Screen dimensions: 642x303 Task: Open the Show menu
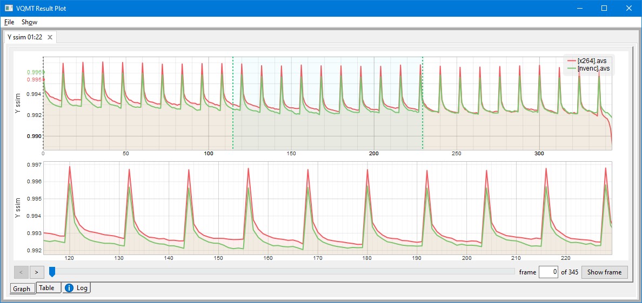(x=30, y=22)
